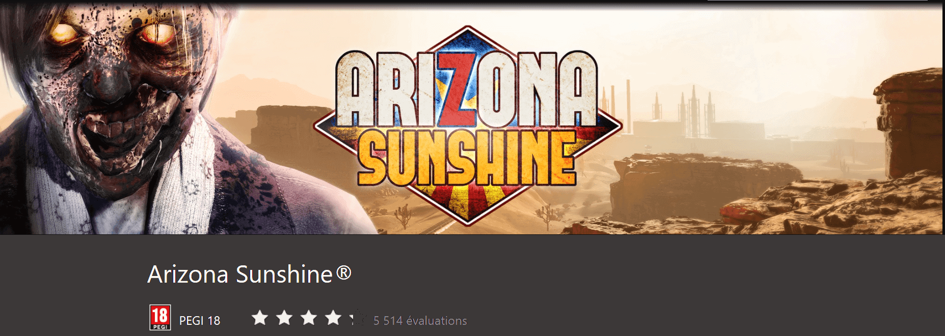
Task: Click the white ARIZONA logo lettering
Action: click(466, 89)
